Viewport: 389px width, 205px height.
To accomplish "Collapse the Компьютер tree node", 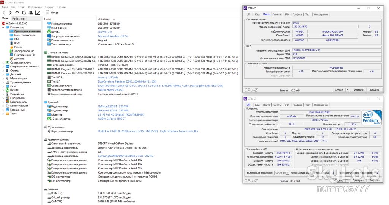I will [3, 28].
